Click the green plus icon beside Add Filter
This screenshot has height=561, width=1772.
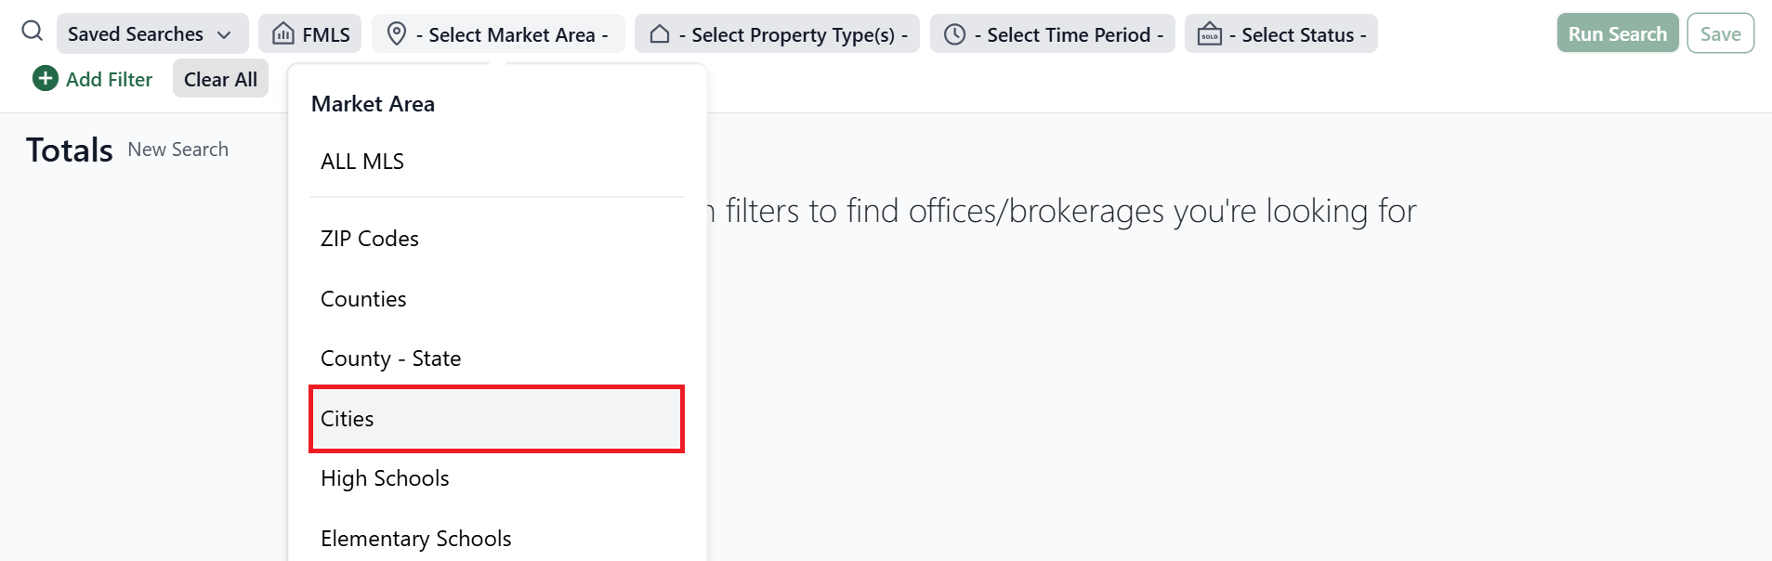(x=44, y=79)
